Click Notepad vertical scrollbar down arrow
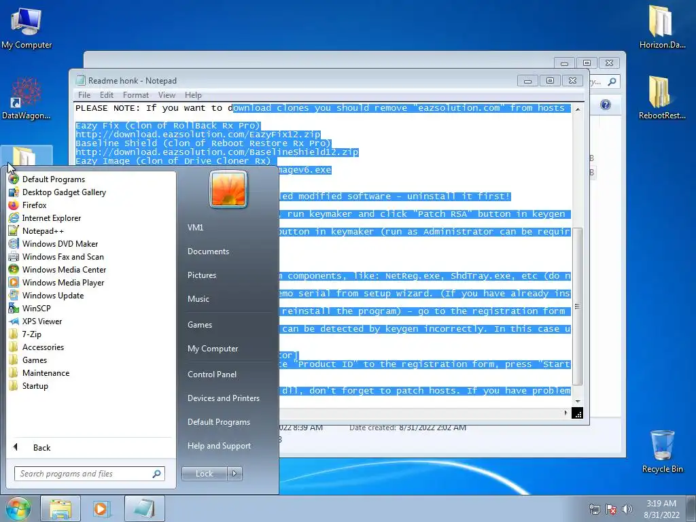Screen dimensions: 696x522 [578, 402]
